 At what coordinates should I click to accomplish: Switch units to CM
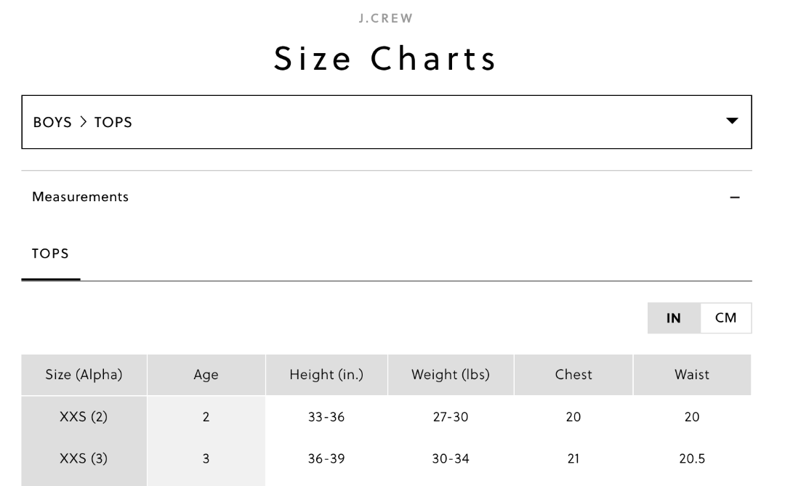point(725,318)
